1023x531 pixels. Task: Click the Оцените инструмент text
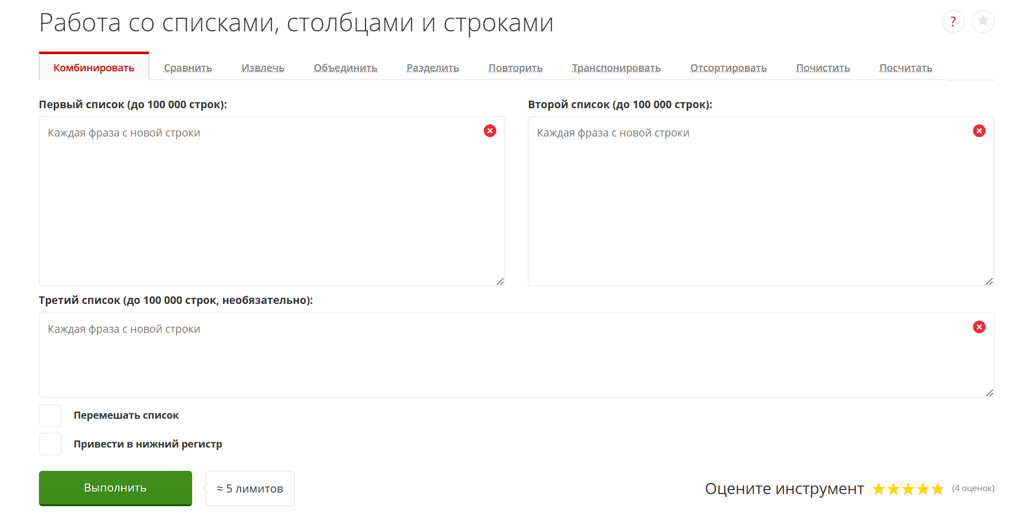784,489
